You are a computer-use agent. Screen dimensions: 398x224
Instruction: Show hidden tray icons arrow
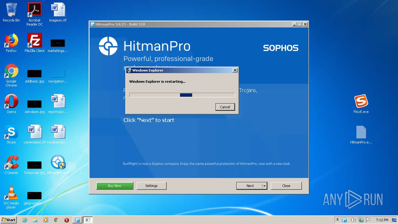pos(337,220)
